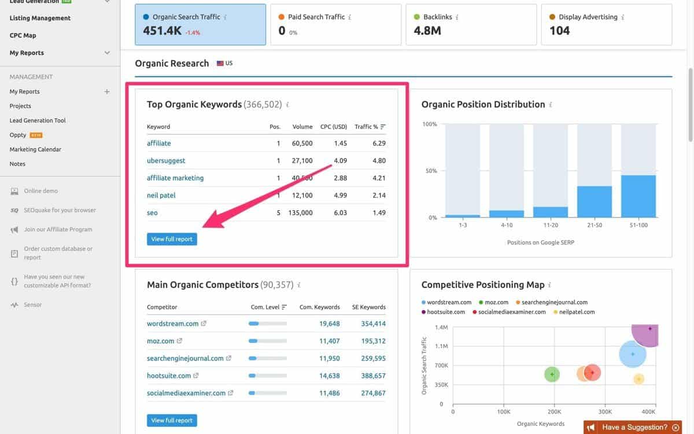The width and height of the screenshot is (694, 434).
Task: Open hootsuite.com external link icon
Action: (x=195, y=376)
